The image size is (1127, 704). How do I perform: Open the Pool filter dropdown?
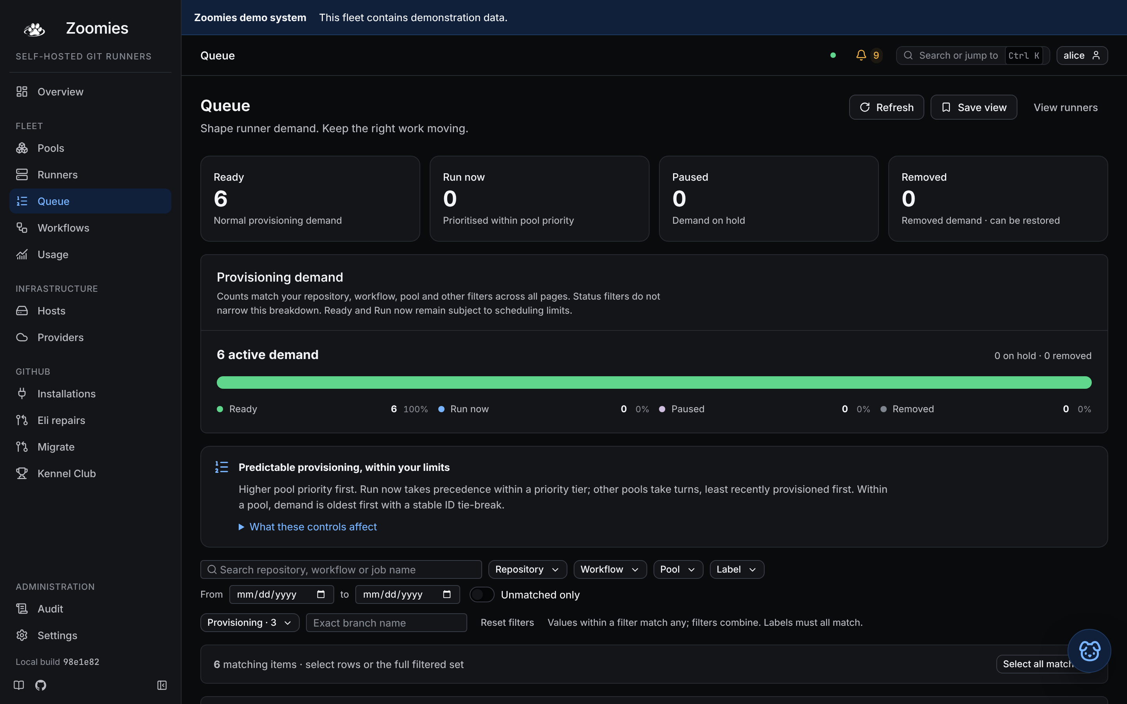click(678, 569)
